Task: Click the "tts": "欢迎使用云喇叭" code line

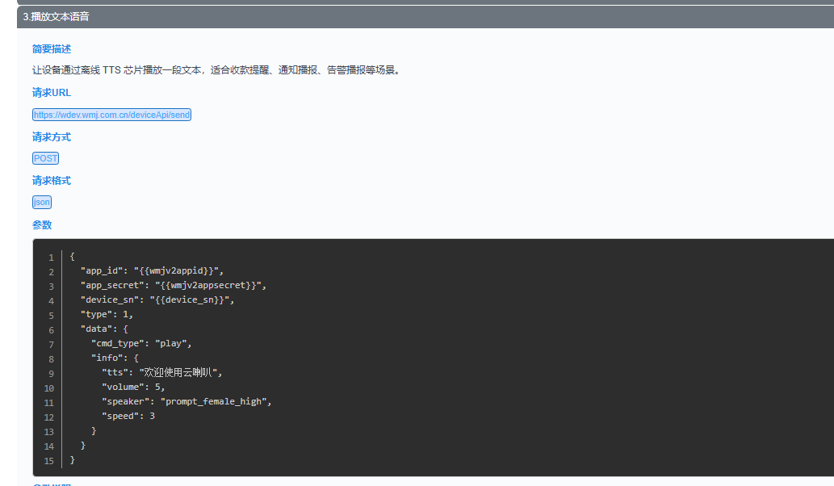Action: (161, 373)
